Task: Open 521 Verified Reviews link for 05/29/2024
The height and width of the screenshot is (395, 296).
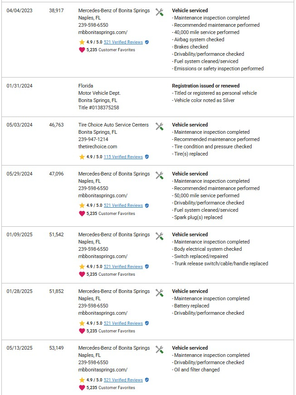Action: 123,205
